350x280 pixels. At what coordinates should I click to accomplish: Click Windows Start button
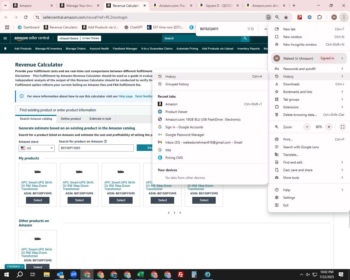pyautogui.click(x=7, y=275)
